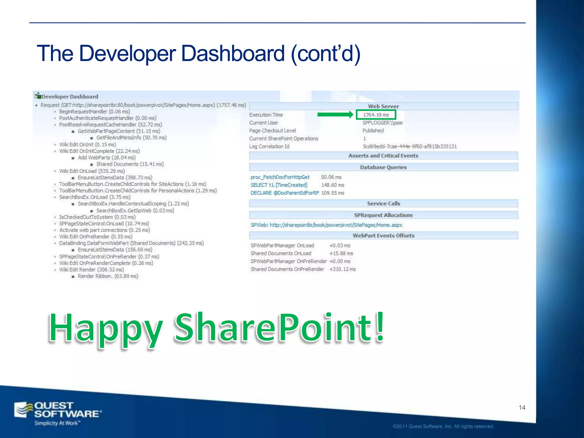Click the Quest Software logo
Image resolution: width=584 pixels, height=438 pixels.
coord(58,414)
